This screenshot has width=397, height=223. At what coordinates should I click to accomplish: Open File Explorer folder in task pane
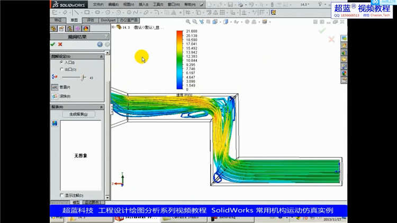[x=344, y=59]
